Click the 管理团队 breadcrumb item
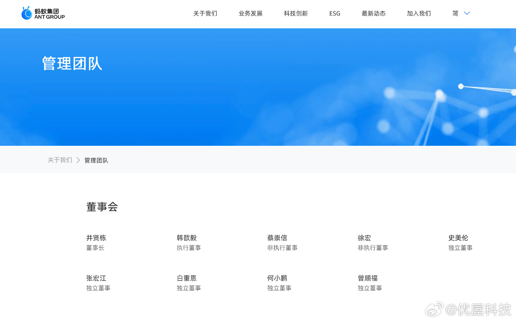This screenshot has height=322, width=516. (x=96, y=160)
